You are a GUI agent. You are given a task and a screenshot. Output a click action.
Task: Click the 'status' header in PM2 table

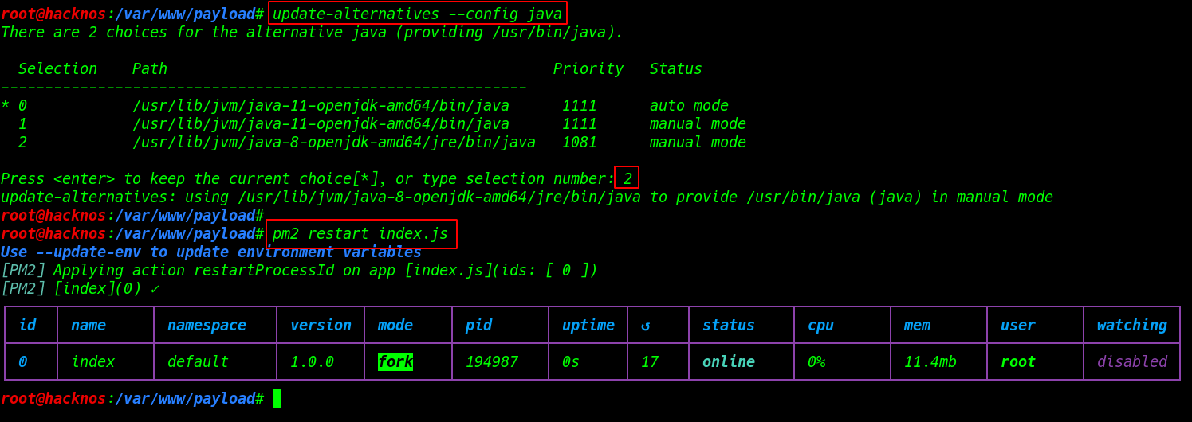(x=729, y=325)
